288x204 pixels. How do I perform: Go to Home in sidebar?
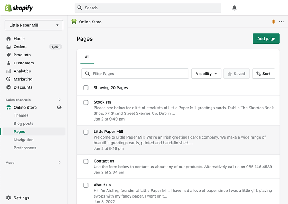19,38
